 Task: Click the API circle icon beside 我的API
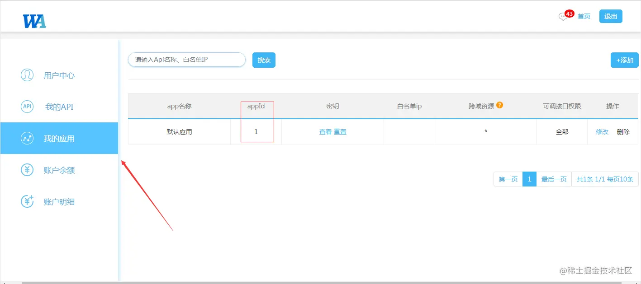point(27,107)
